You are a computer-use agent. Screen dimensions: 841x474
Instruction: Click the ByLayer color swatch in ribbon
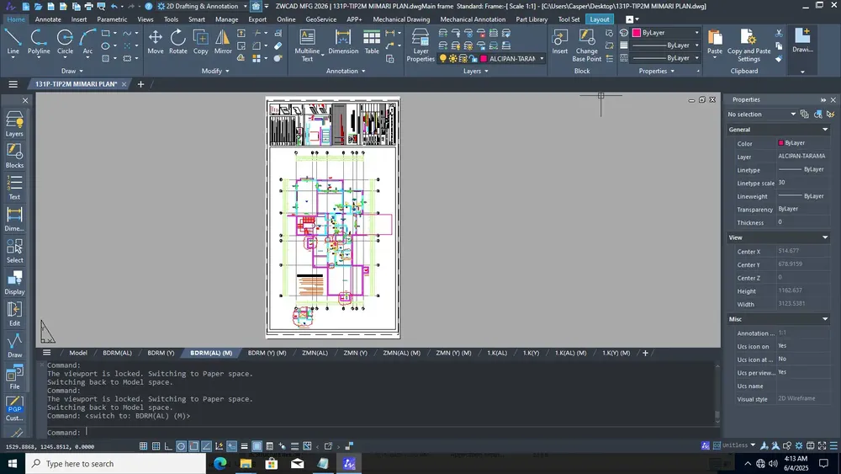pyautogui.click(x=637, y=33)
